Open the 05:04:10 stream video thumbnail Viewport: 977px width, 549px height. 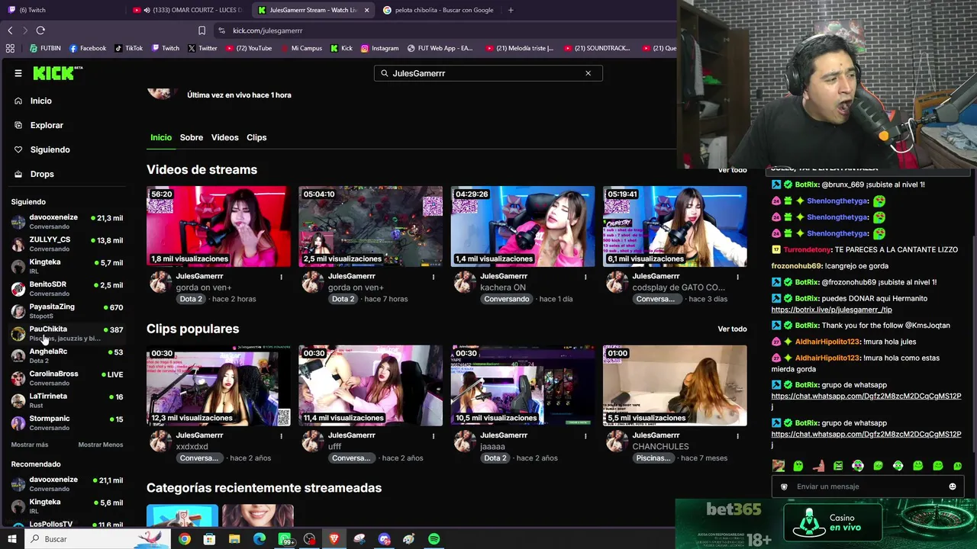[x=370, y=226]
